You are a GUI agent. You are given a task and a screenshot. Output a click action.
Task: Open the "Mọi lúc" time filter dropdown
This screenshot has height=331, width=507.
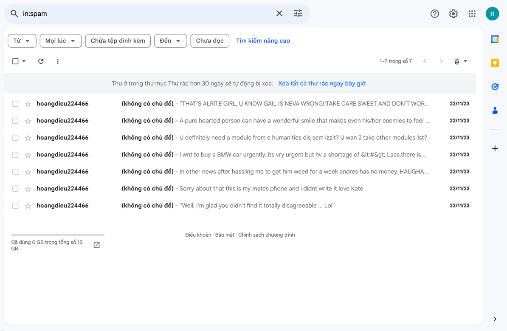click(60, 41)
